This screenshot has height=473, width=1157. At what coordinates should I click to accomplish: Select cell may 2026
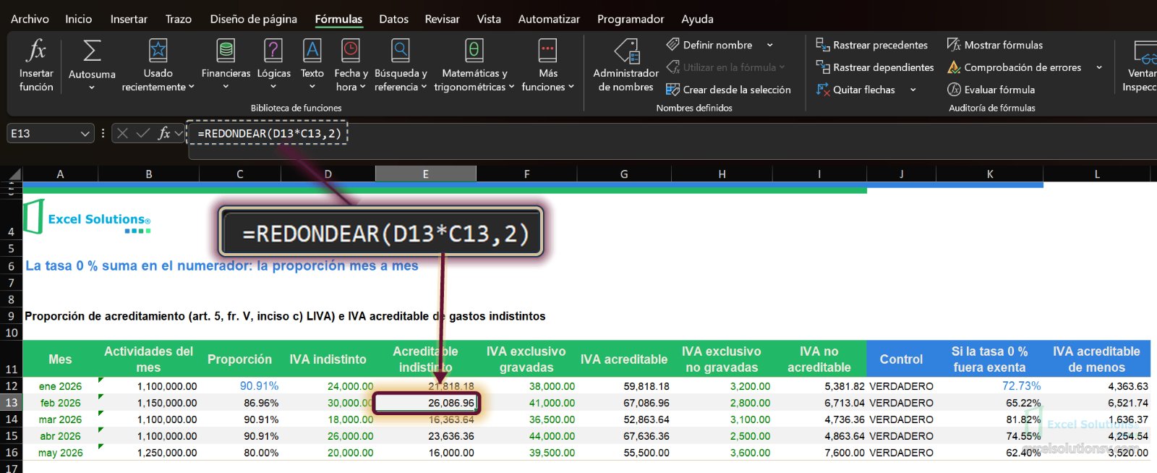coord(60,453)
